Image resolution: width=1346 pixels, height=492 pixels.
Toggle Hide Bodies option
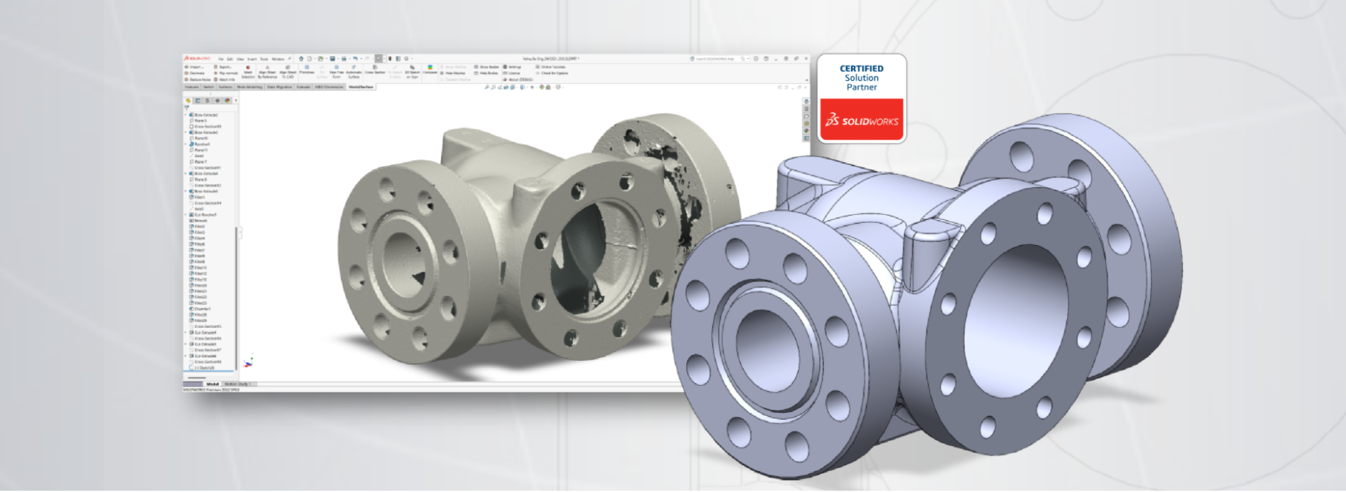485,73
